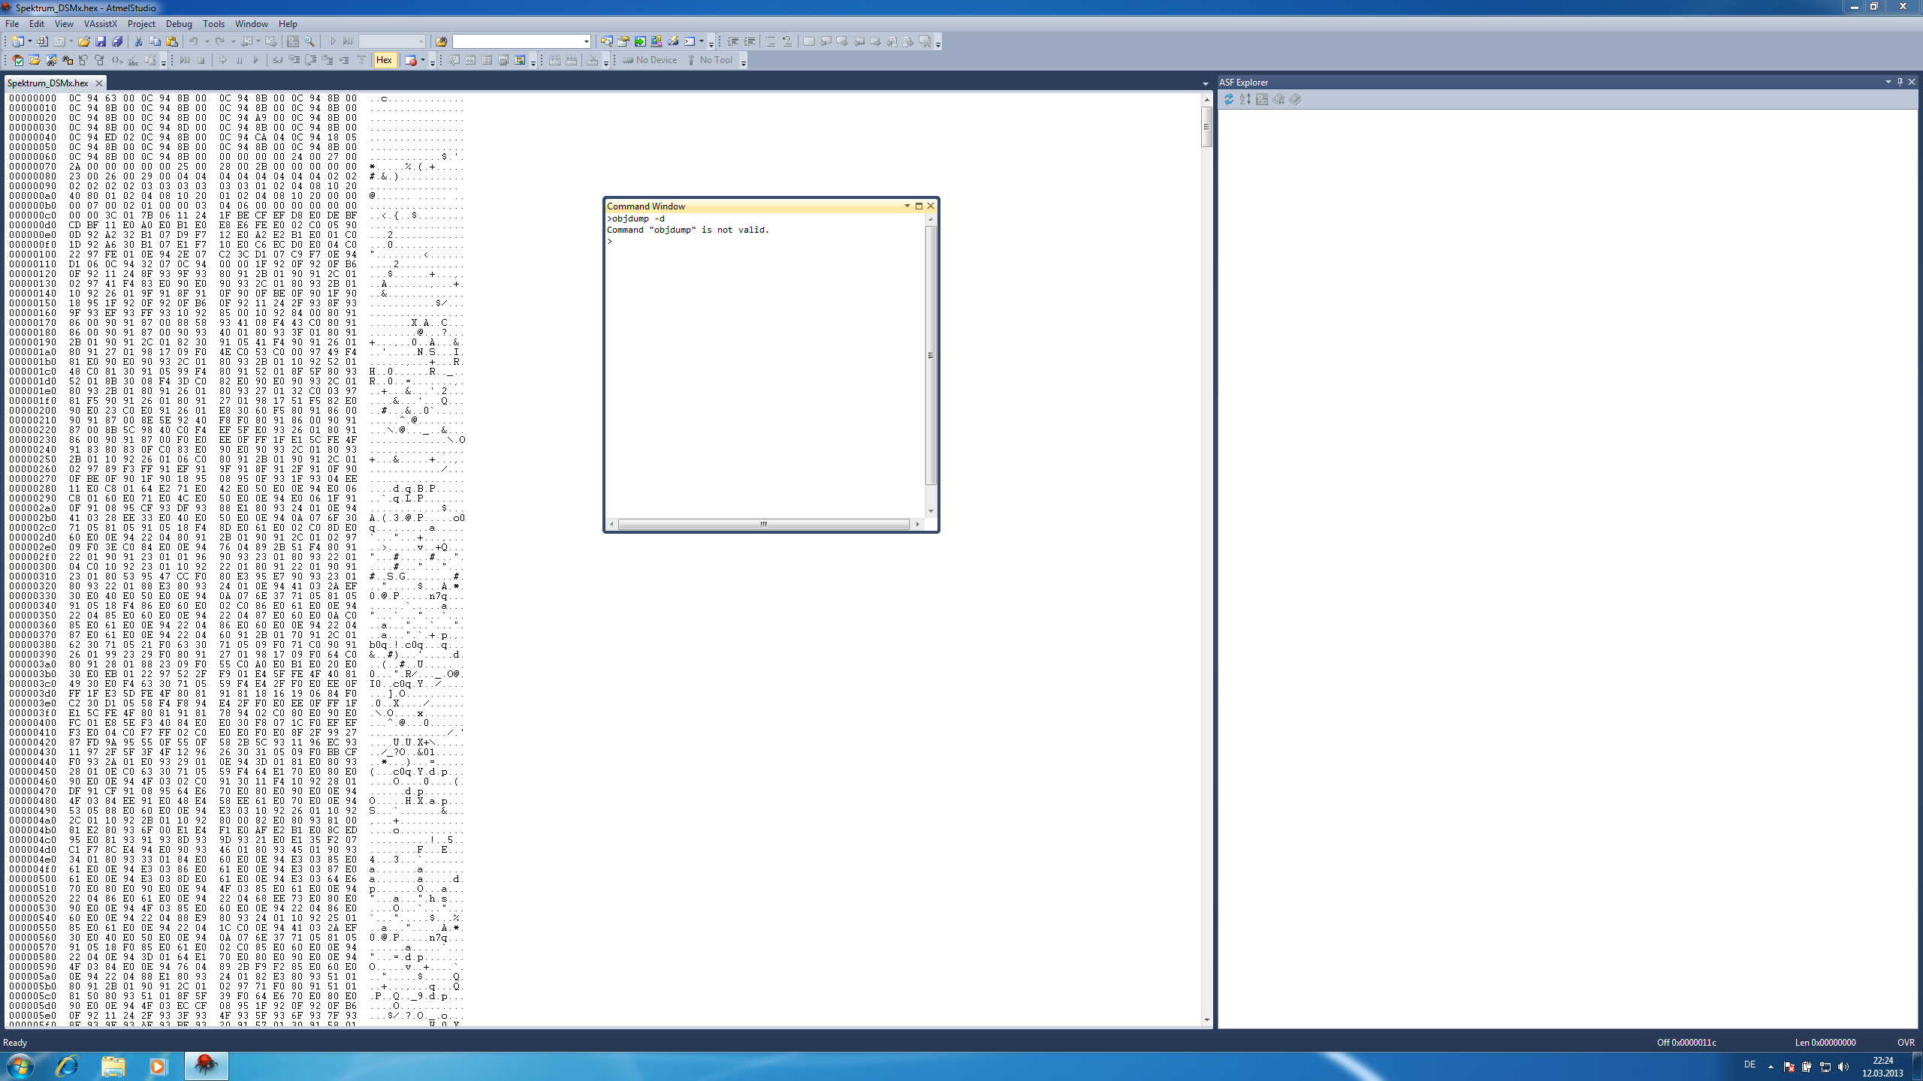Open the Tools menu
Screen dimensions: 1923x1081
click(x=213, y=24)
